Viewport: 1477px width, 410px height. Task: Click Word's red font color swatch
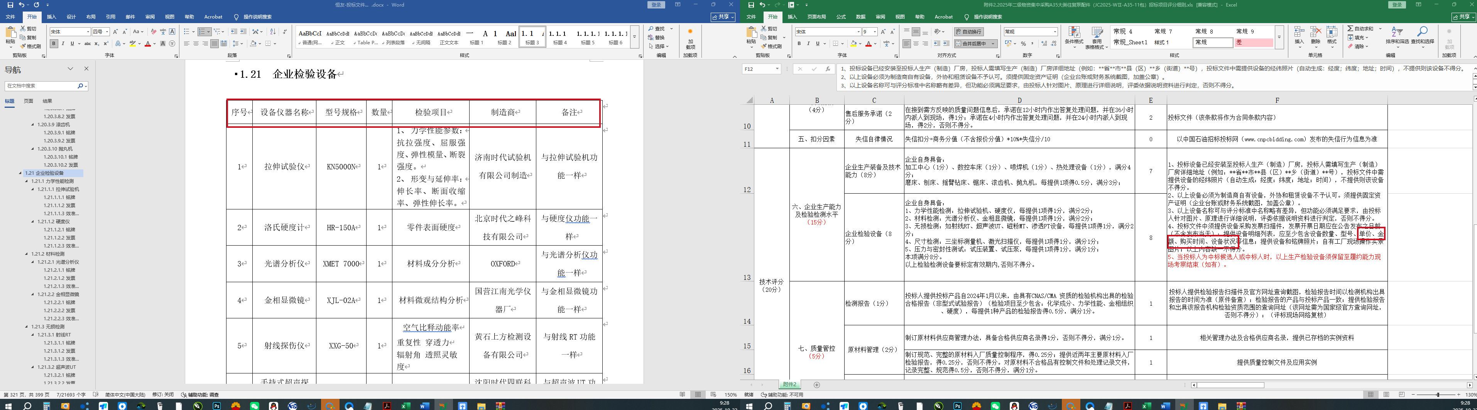point(147,44)
